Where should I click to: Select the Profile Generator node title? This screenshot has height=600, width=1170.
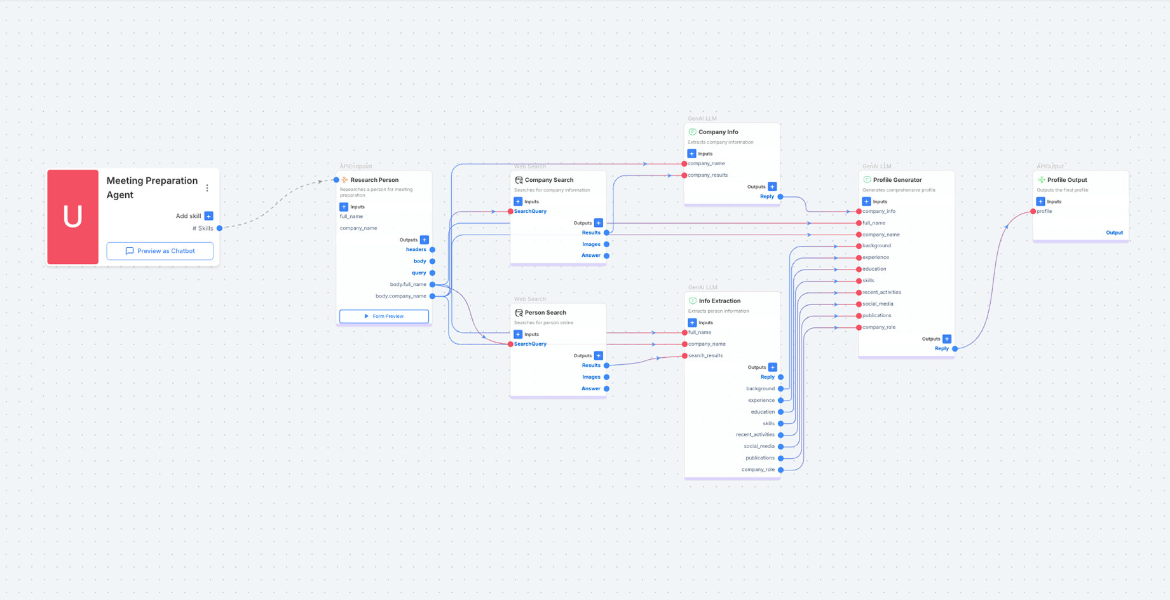click(x=897, y=180)
